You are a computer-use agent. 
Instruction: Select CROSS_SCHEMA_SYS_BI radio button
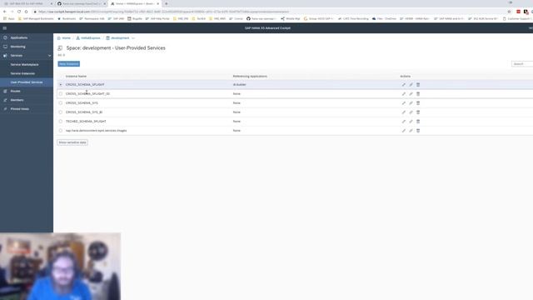pyautogui.click(x=61, y=112)
